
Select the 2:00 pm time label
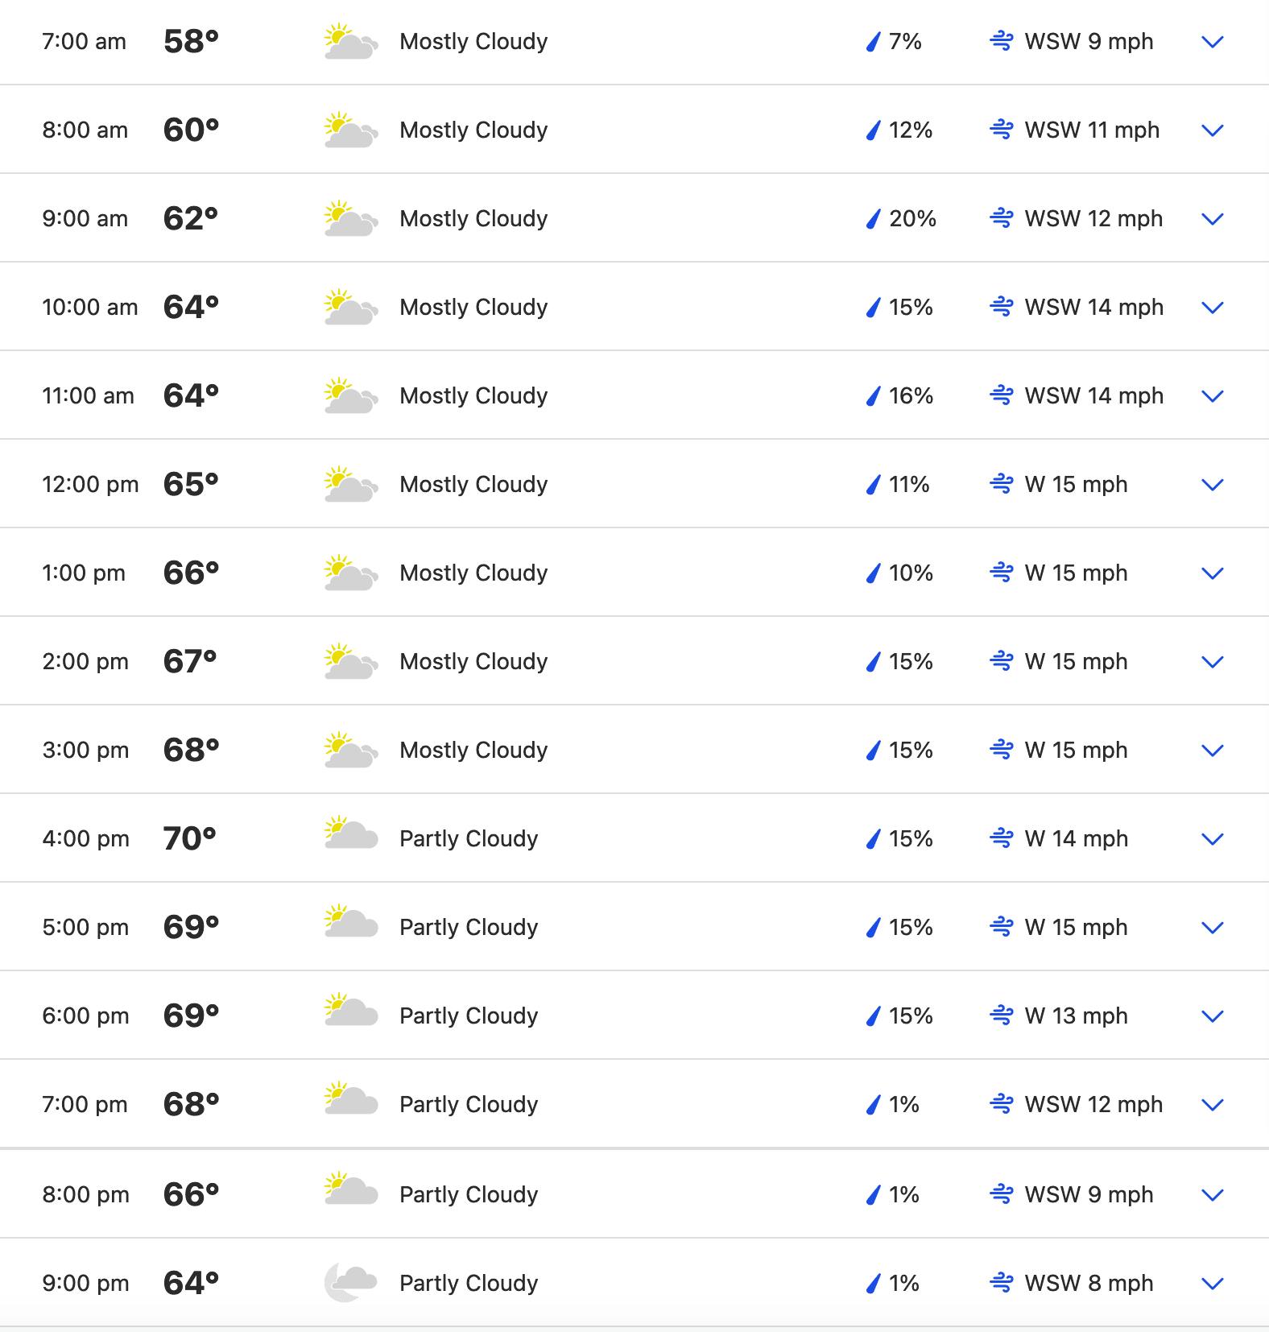pos(85,661)
